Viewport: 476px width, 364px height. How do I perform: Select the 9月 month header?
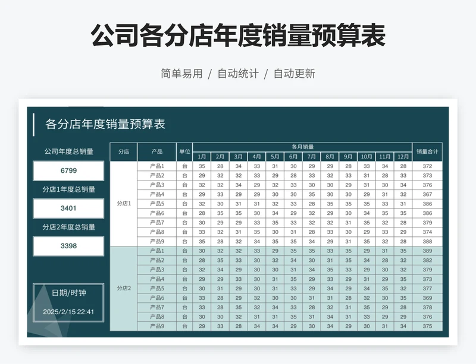coord(348,157)
